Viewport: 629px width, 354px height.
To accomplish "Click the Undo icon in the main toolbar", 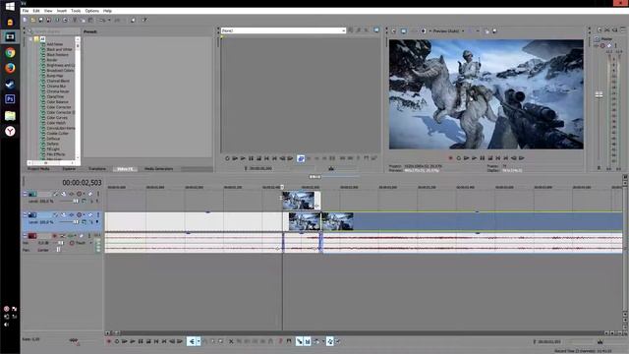I will point(102,20).
